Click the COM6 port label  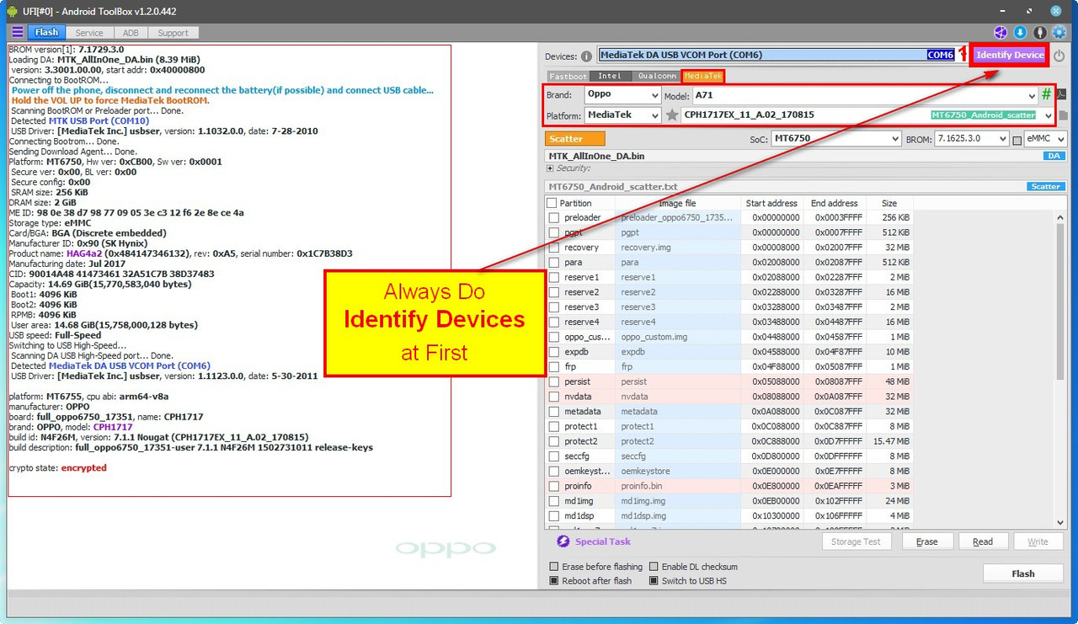coord(941,55)
